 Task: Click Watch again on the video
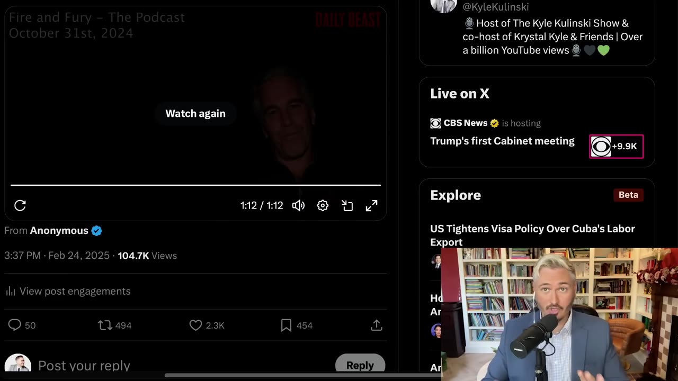tap(195, 113)
